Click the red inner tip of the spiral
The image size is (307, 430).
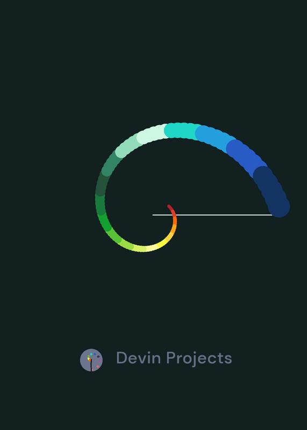pos(171,209)
